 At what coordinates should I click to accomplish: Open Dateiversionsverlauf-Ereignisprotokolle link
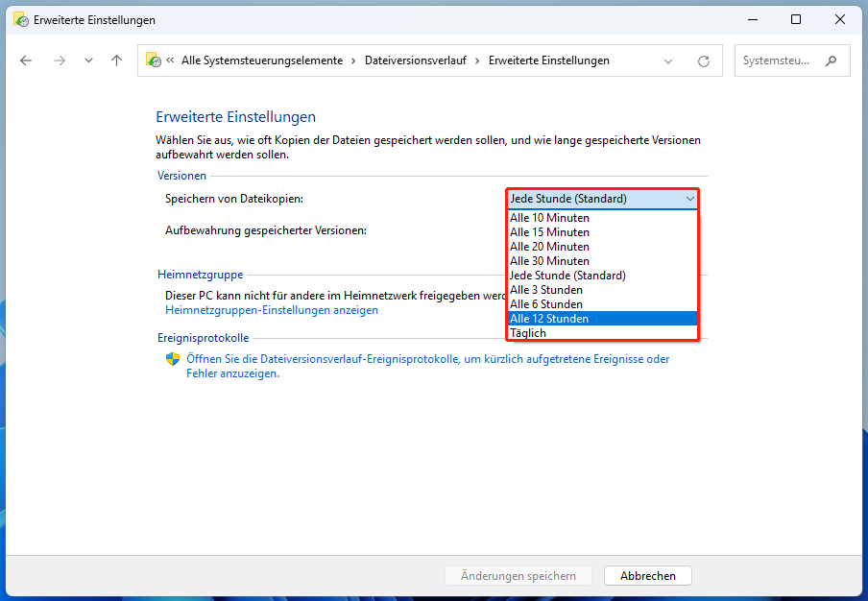427,366
